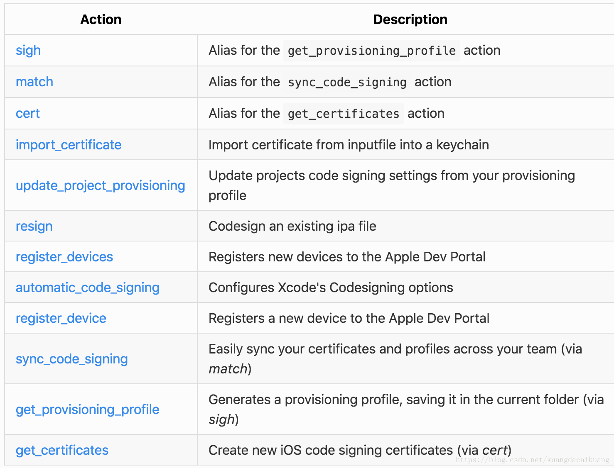This screenshot has height=468, width=614.
Task: Click the blog.csdn.net watermark text
Action: point(532,460)
